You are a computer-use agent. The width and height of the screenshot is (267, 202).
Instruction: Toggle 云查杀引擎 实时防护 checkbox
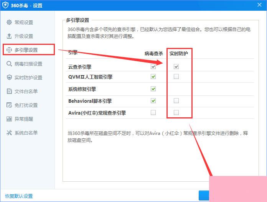176,67
